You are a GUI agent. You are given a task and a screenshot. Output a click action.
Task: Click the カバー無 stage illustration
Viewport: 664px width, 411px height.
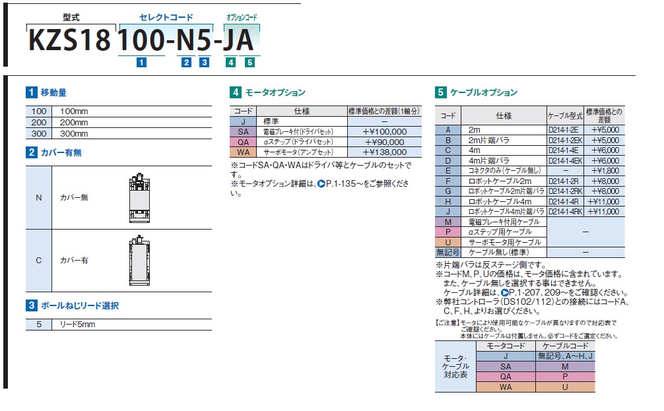pyautogui.click(x=139, y=198)
